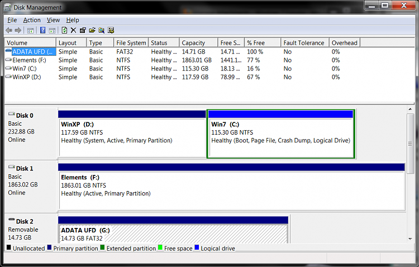The height and width of the screenshot is (267, 419).
Task: Select the Win7 (C:) logical drive block
Action: tap(281, 133)
